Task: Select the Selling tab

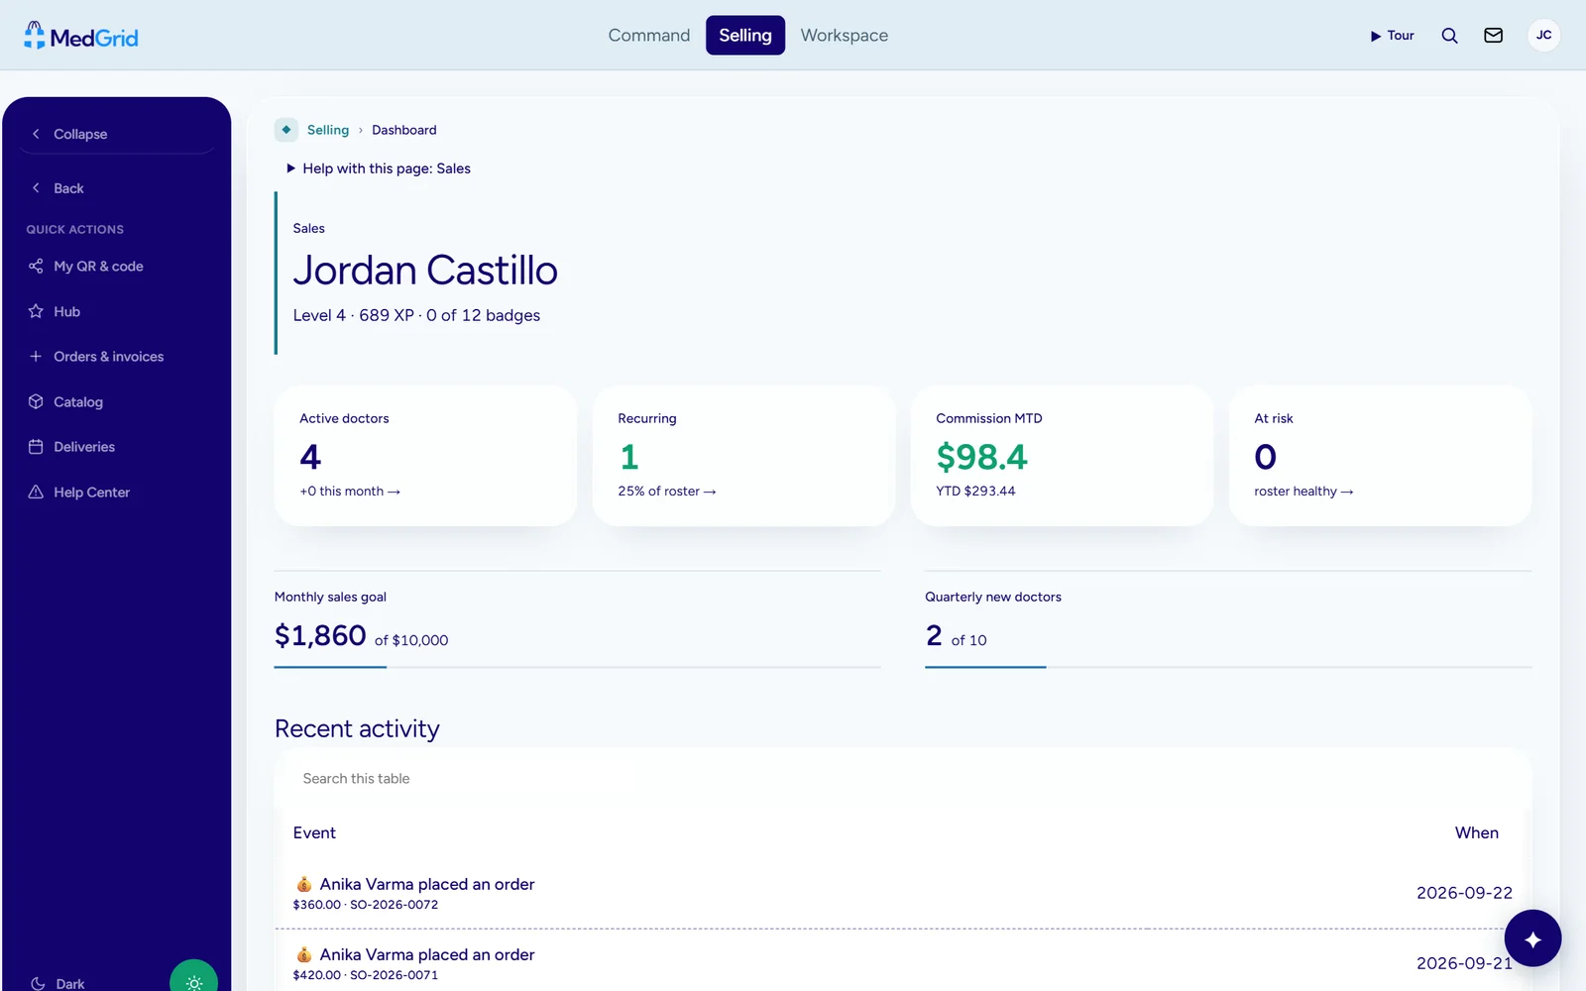Action: 745,36
